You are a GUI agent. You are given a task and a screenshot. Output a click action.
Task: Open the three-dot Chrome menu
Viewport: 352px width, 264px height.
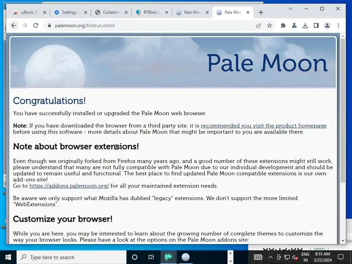tap(338, 25)
